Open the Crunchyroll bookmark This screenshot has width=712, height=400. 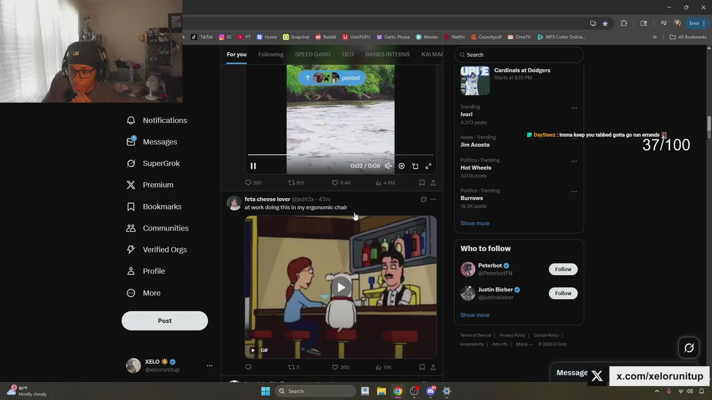(x=486, y=37)
